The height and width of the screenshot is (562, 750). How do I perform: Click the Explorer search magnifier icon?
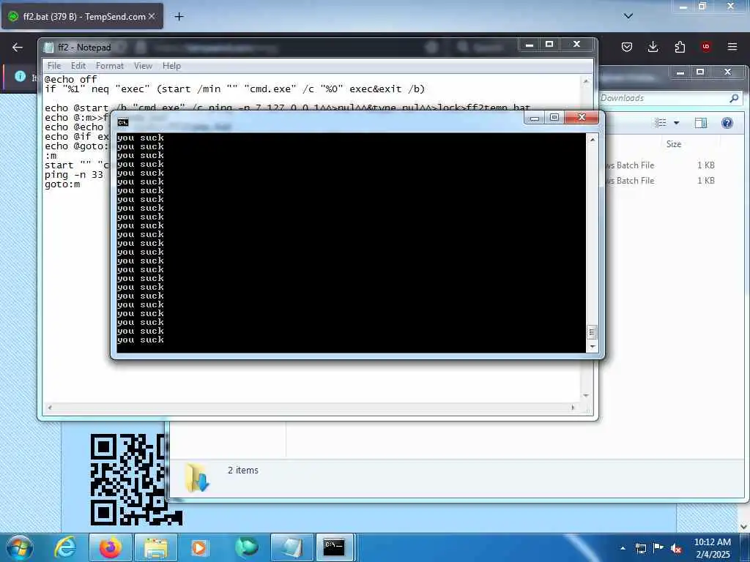734,98
